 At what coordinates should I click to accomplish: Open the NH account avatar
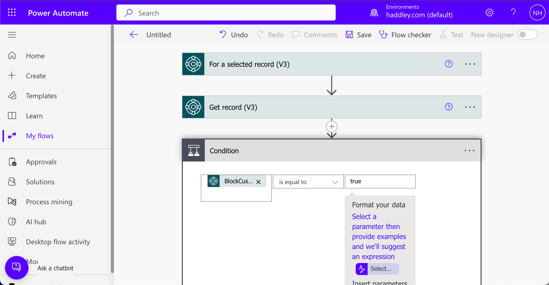click(537, 13)
